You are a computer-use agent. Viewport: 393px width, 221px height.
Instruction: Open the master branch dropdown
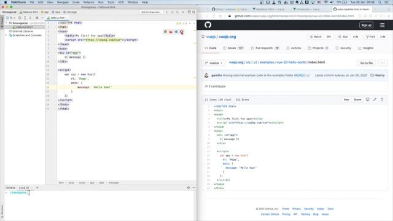pyautogui.click(x=214, y=63)
